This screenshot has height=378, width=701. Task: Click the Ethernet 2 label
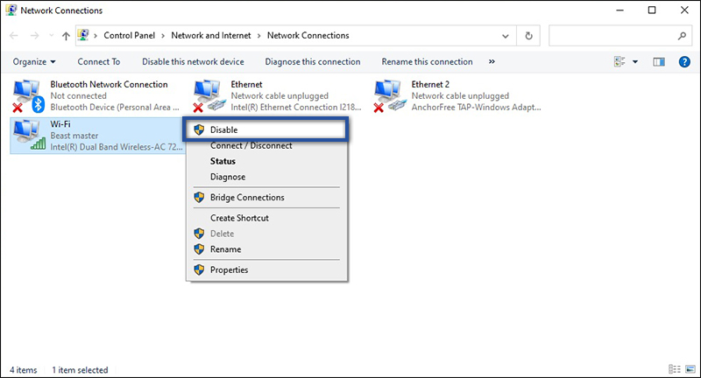coord(430,84)
